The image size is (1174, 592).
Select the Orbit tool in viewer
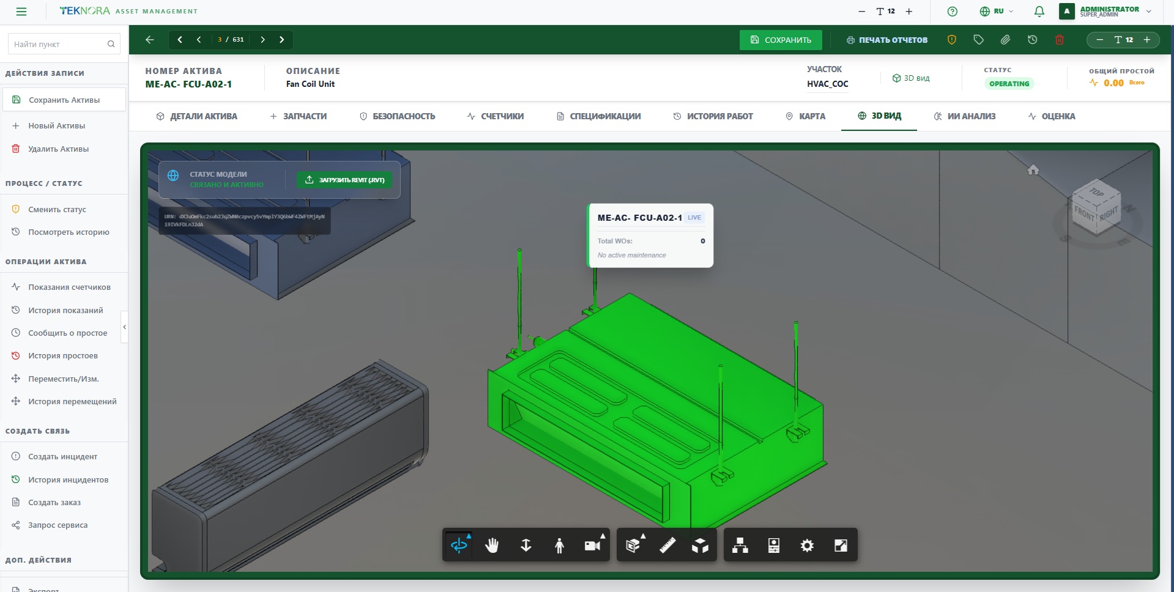[459, 545]
